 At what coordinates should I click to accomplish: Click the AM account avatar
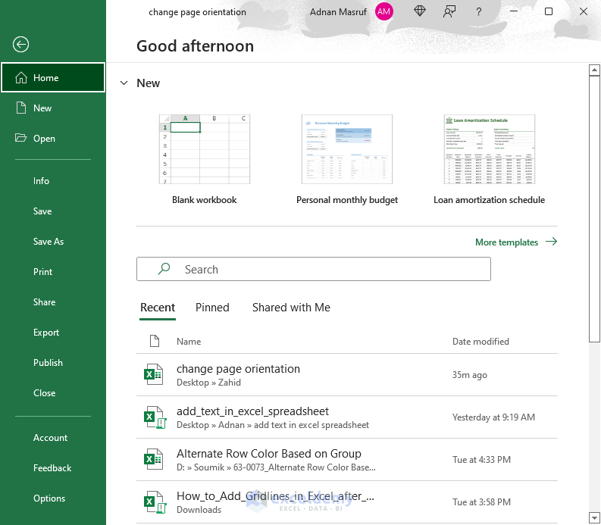click(x=383, y=11)
